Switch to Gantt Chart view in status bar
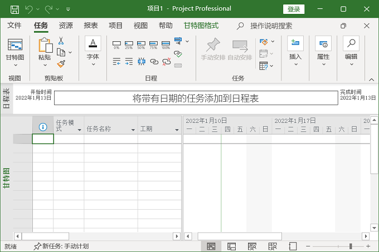The height and width of the screenshot is (252, 379). click(211, 246)
